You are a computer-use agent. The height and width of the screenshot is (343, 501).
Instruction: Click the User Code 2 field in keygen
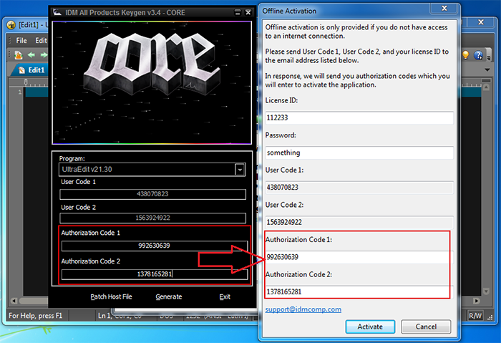coord(152,218)
